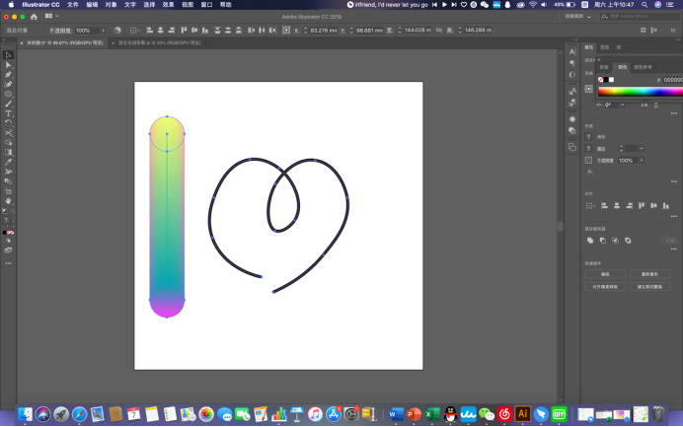Click flip horizontal in transform section
Viewport: 683px width, 427px height.
[x=645, y=105]
